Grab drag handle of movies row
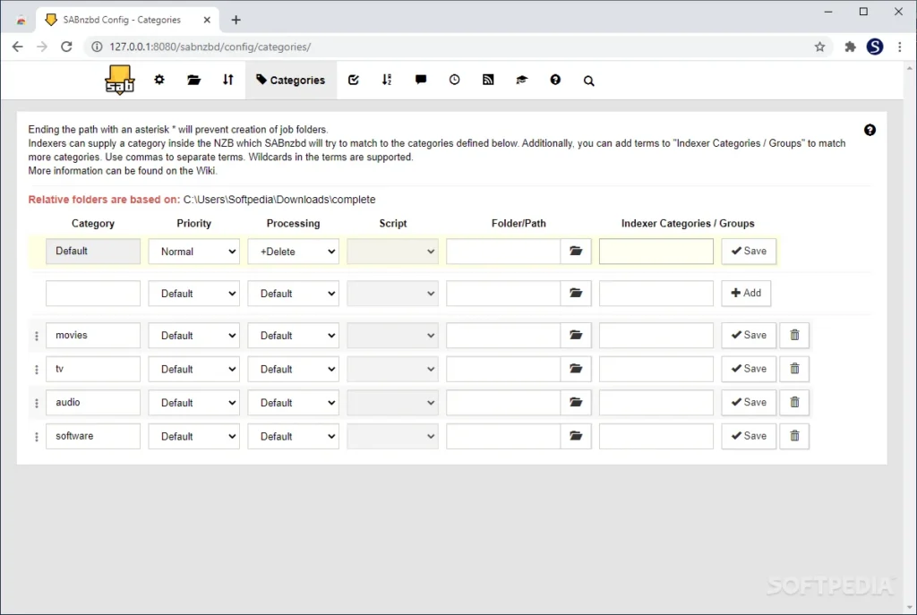Image resolution: width=917 pixels, height=615 pixels. coord(36,336)
